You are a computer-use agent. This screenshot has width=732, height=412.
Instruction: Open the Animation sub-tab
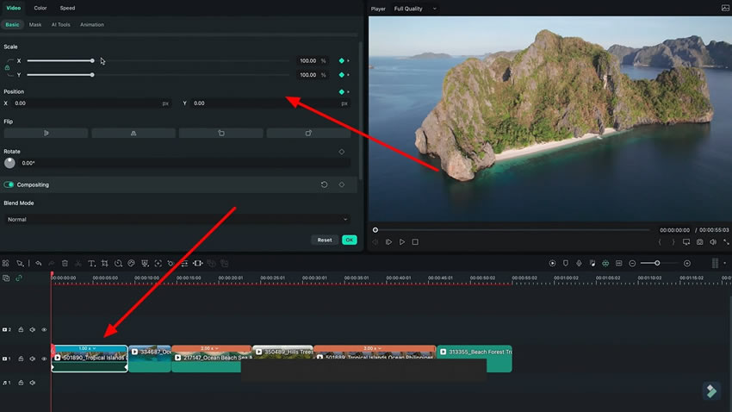92,25
